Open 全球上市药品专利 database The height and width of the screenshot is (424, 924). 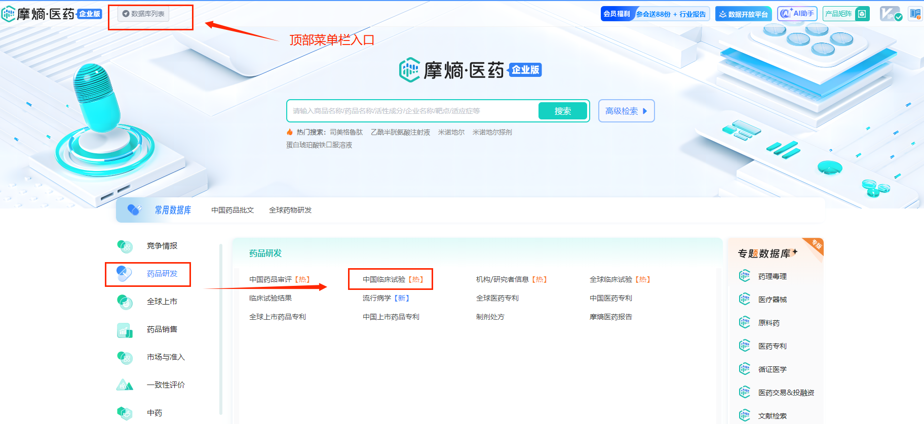[278, 317]
